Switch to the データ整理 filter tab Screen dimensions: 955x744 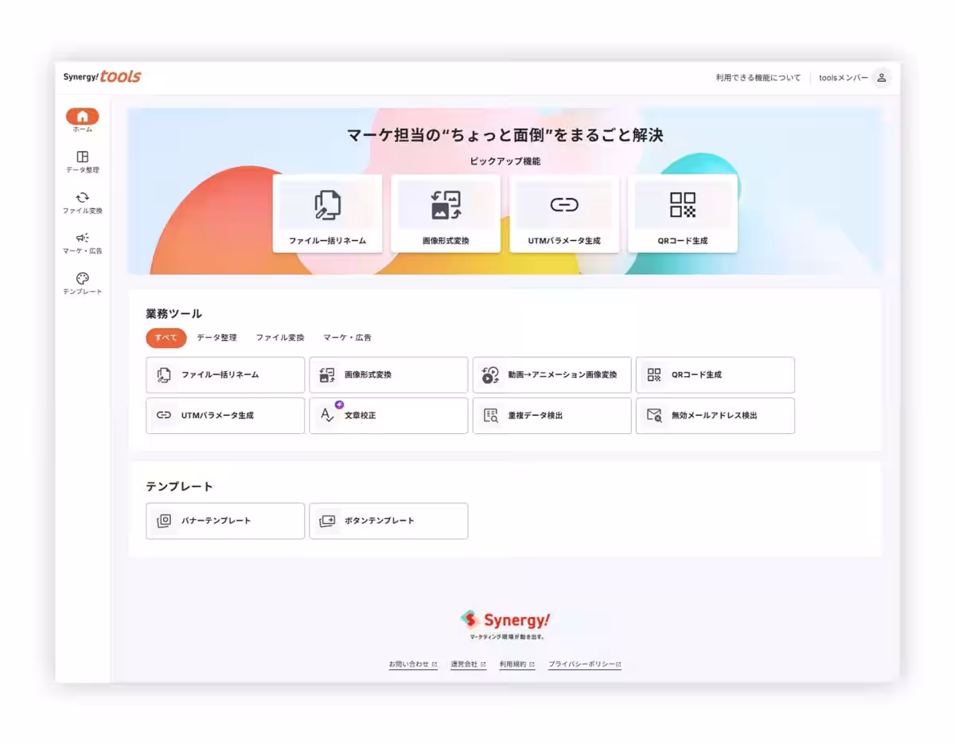click(216, 338)
